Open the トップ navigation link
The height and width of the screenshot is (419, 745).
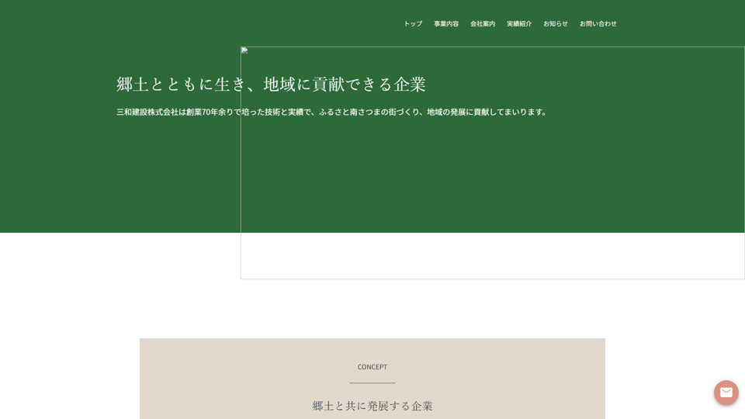(413, 24)
